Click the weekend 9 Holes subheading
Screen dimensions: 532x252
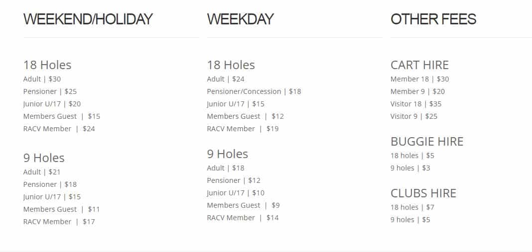coord(44,158)
